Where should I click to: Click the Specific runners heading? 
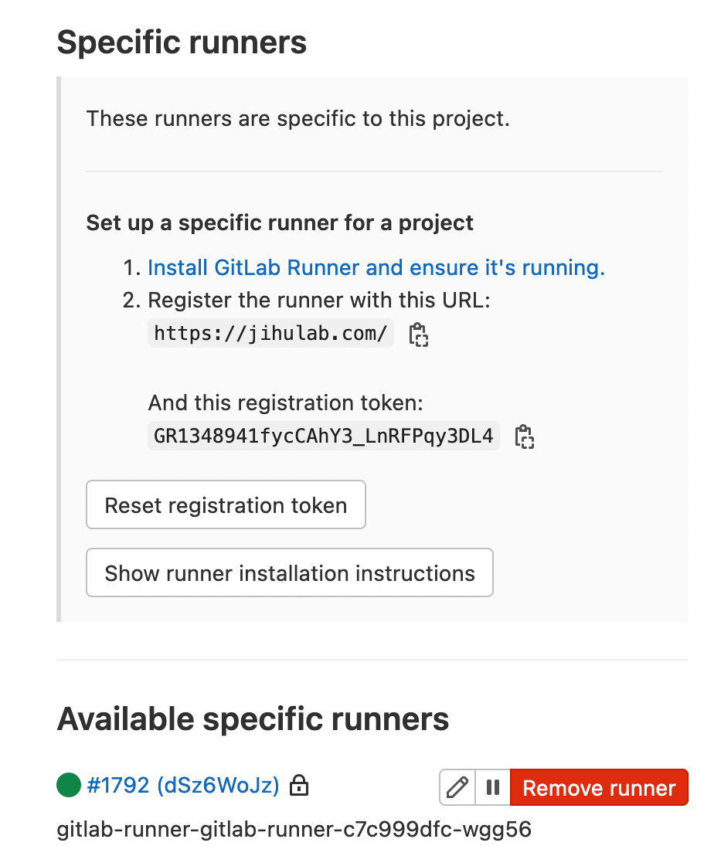coord(182,42)
